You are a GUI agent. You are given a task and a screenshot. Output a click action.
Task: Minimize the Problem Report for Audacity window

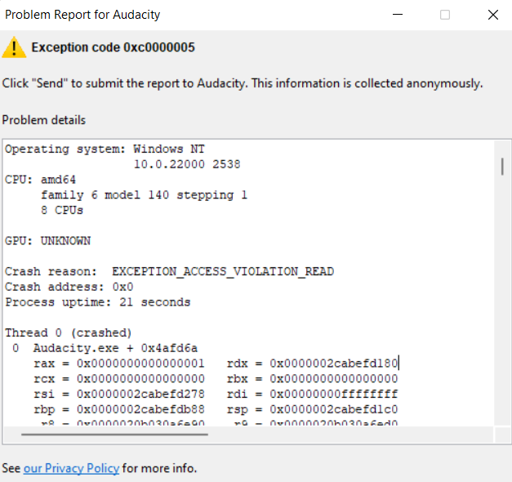tap(398, 15)
